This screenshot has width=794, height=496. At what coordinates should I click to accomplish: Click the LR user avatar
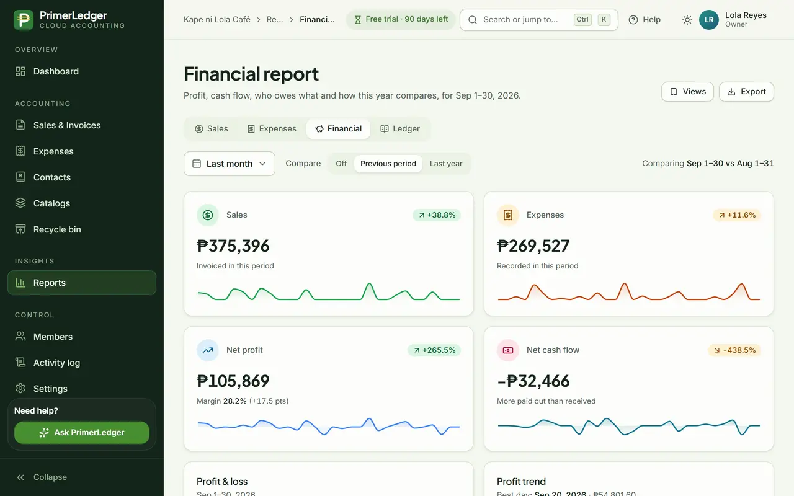click(x=709, y=20)
